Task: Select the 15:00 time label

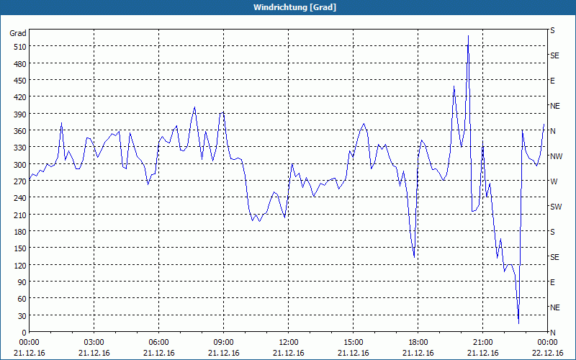Action: 353,343
